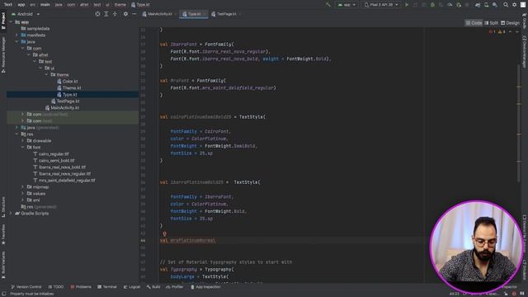Switch to the TextPage.kt tab
528x297 pixels.
tap(226, 14)
